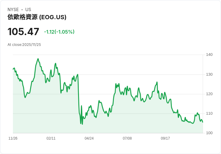Screen dimensions: 221x154
Task: Click the 11/26 x-axis date label
Action: coord(13,138)
